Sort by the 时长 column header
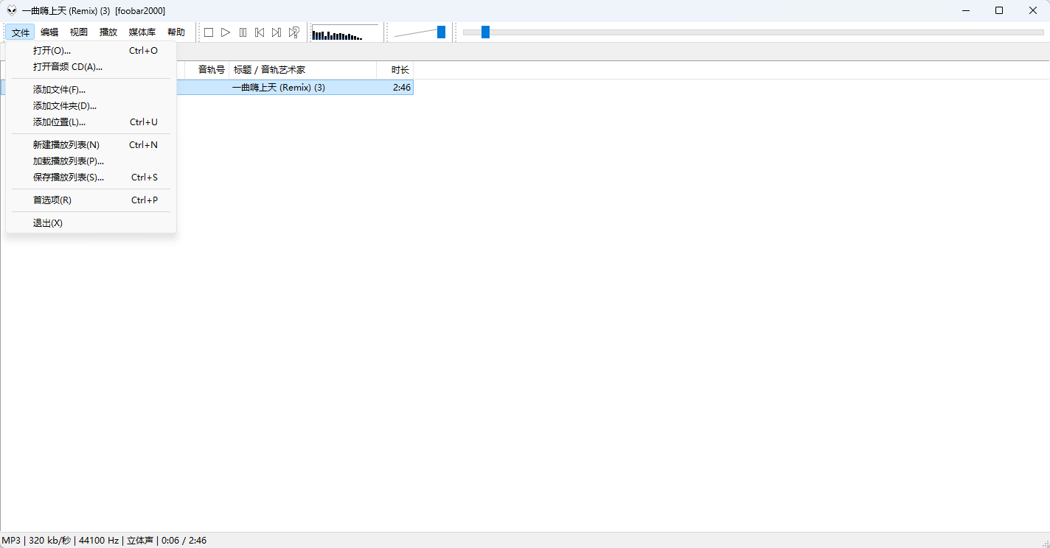Image resolution: width=1050 pixels, height=548 pixels. coord(395,70)
